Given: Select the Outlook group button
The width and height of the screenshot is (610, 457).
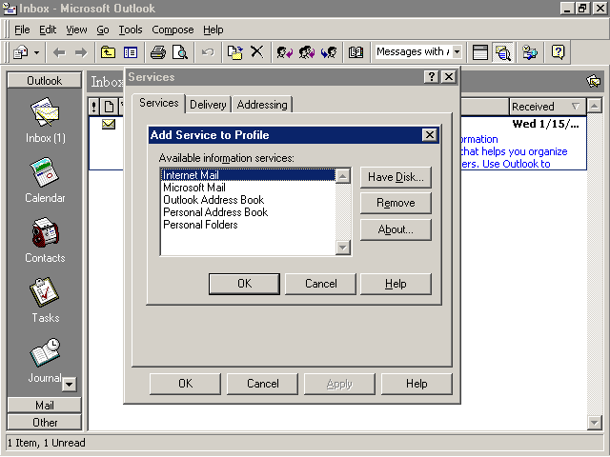Looking at the screenshot, I should pyautogui.click(x=45, y=80).
